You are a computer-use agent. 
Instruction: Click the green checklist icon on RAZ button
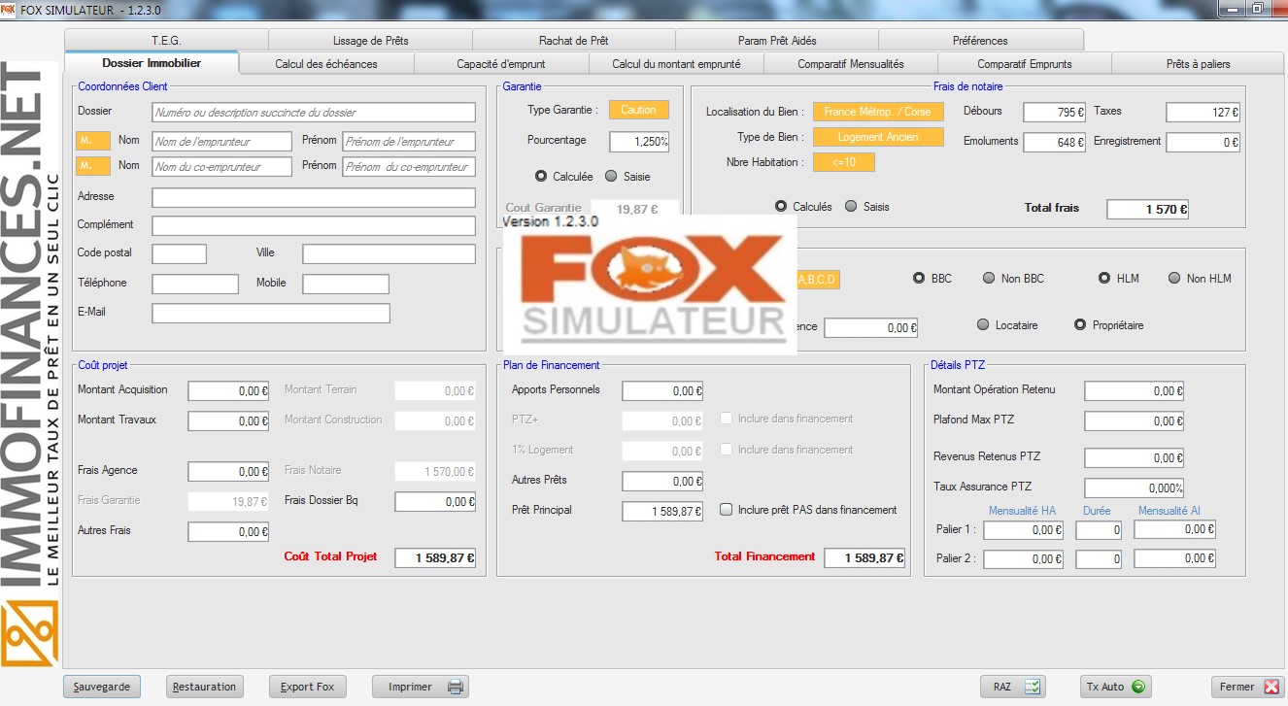1033,686
